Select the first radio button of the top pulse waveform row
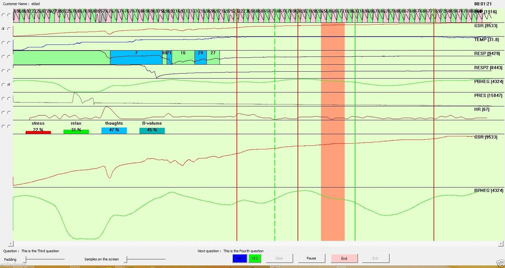 click(x=4, y=15)
